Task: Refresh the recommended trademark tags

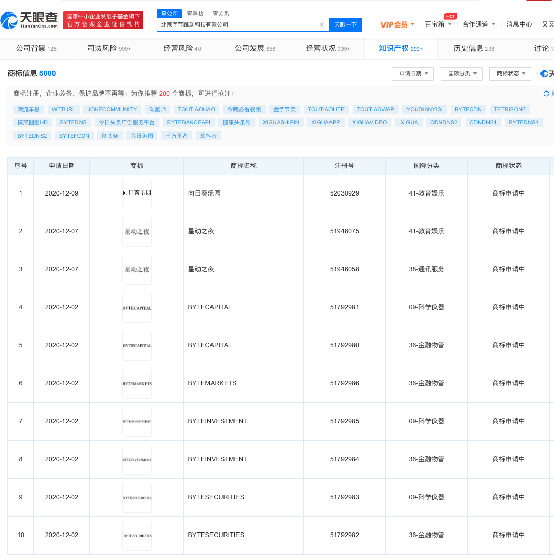Action: (x=546, y=94)
